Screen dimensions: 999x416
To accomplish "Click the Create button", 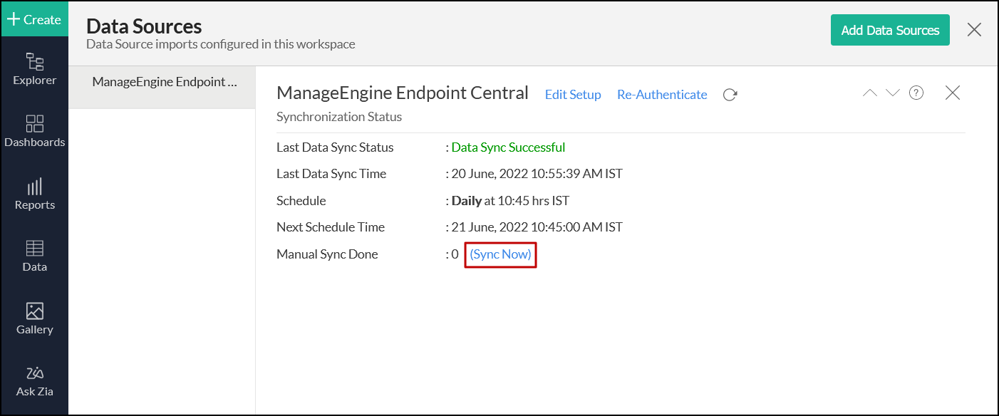I will point(34,19).
